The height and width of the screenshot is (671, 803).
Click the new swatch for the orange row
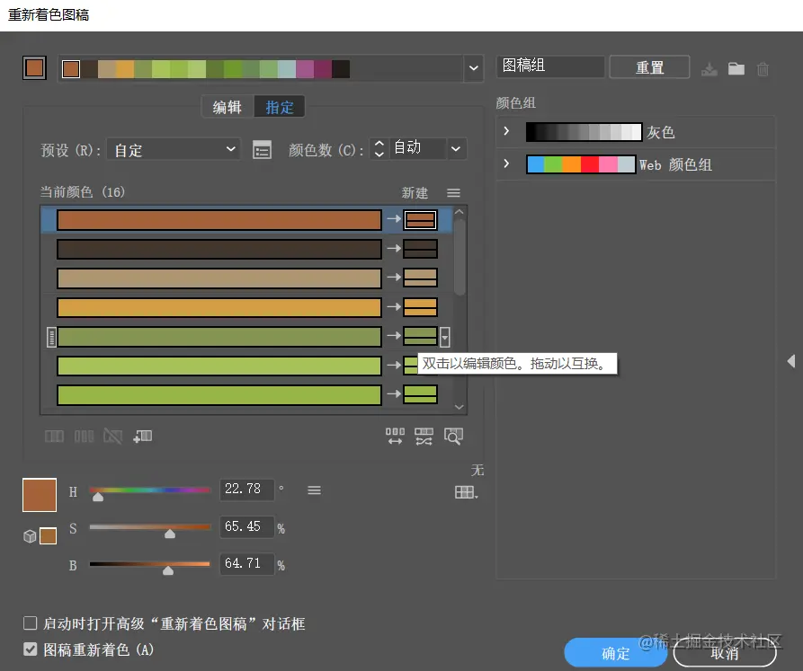[x=421, y=307]
